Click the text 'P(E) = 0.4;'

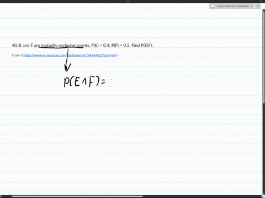100,45
